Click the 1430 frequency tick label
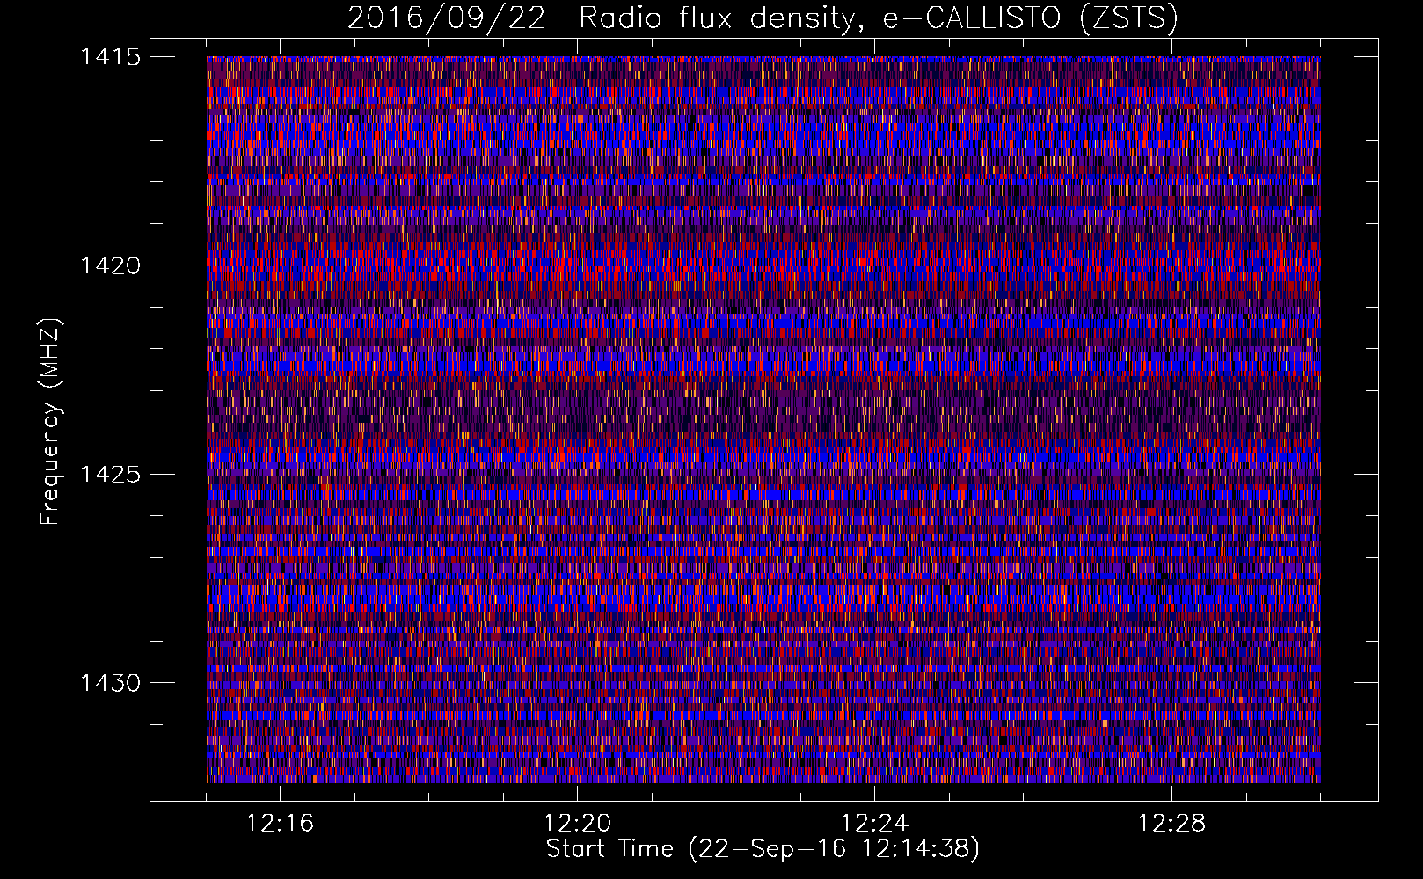 pos(110,683)
